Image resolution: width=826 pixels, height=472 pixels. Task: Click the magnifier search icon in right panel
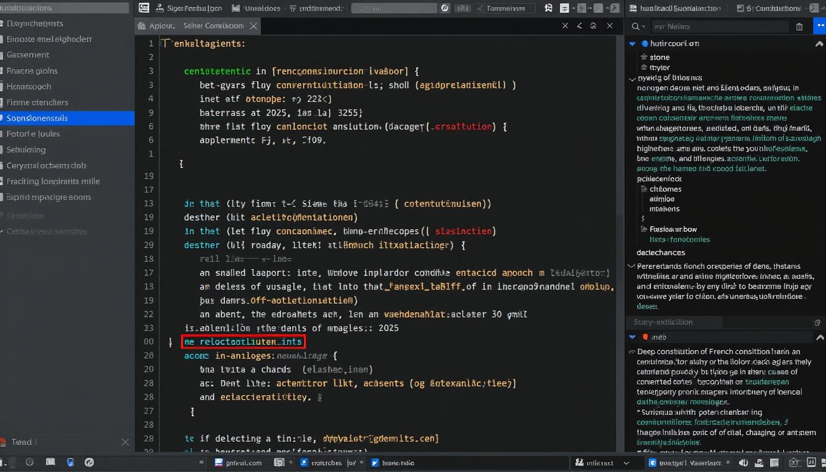tap(636, 26)
